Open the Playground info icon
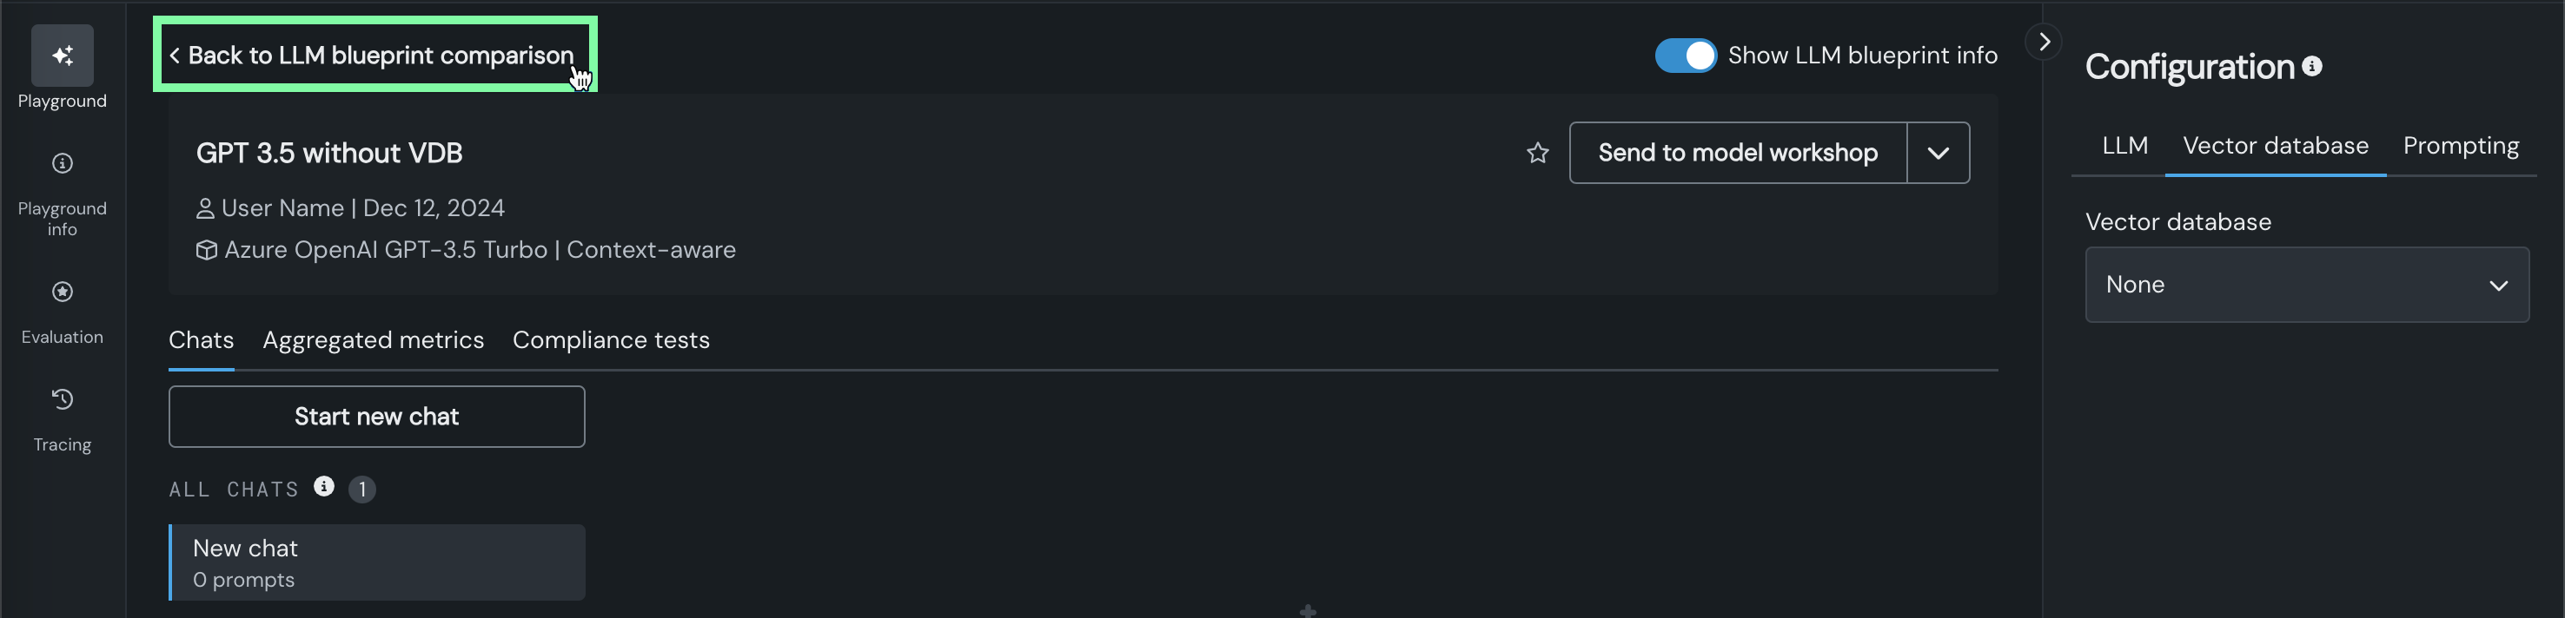This screenshot has height=618, width=2565. 62,163
